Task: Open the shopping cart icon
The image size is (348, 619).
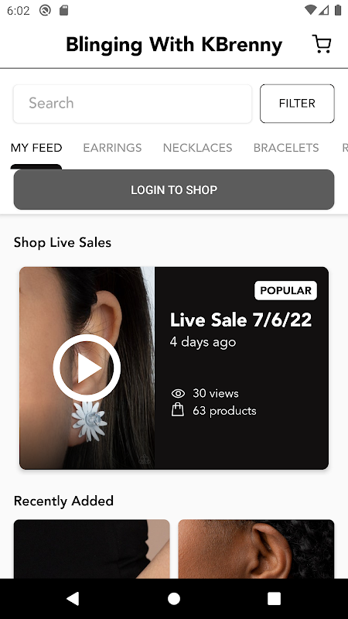Action: [322, 44]
